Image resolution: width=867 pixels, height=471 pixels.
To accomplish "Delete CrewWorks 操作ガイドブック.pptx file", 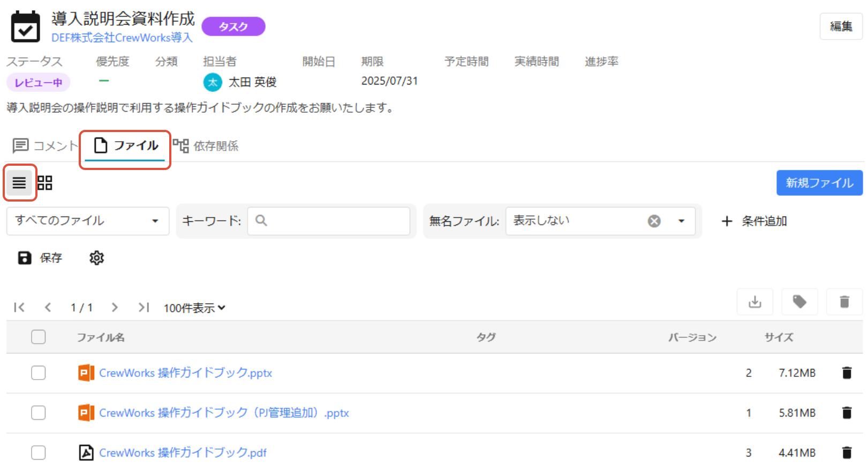I will coord(847,373).
